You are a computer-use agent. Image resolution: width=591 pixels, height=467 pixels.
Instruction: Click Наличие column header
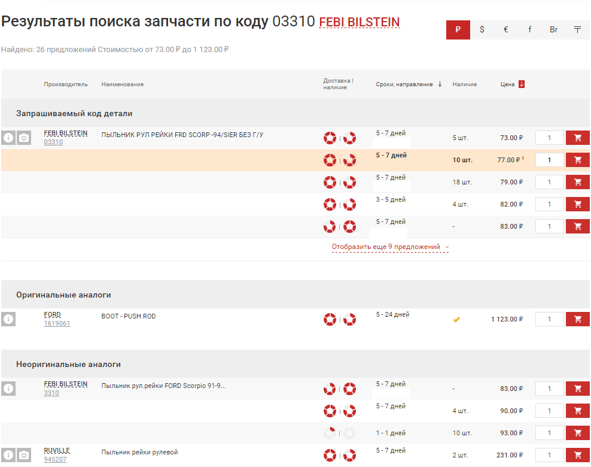464,84
